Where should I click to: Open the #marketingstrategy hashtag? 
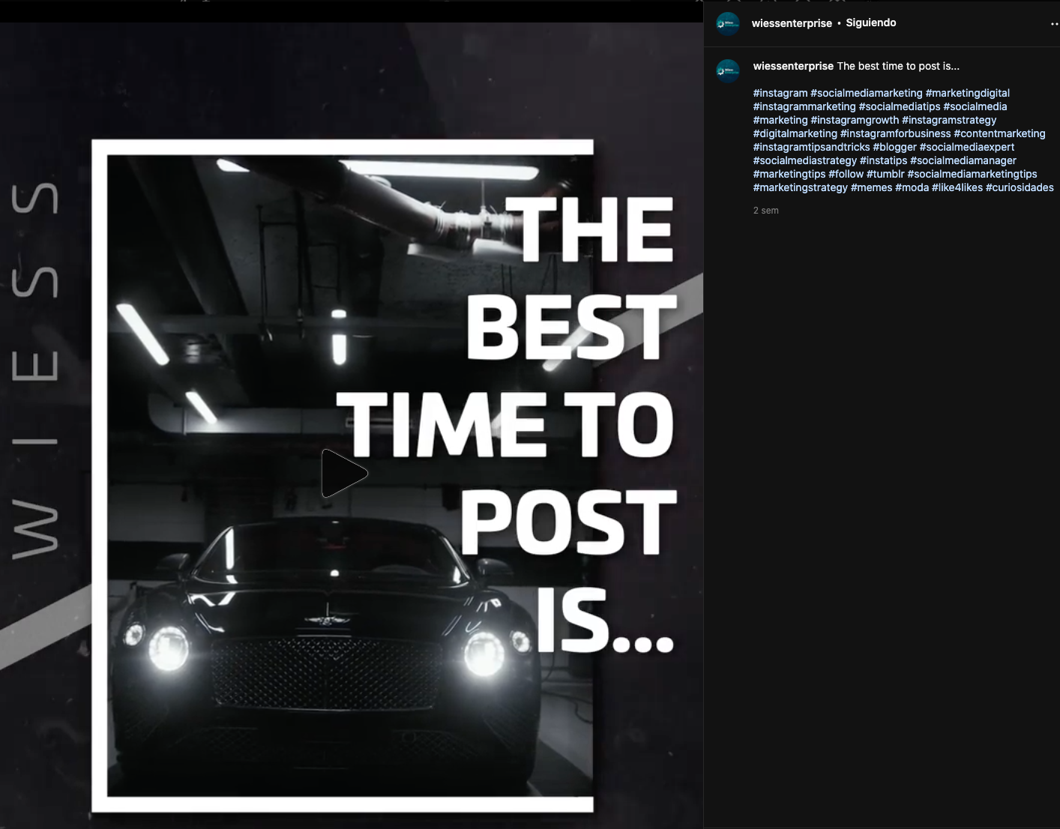click(801, 187)
